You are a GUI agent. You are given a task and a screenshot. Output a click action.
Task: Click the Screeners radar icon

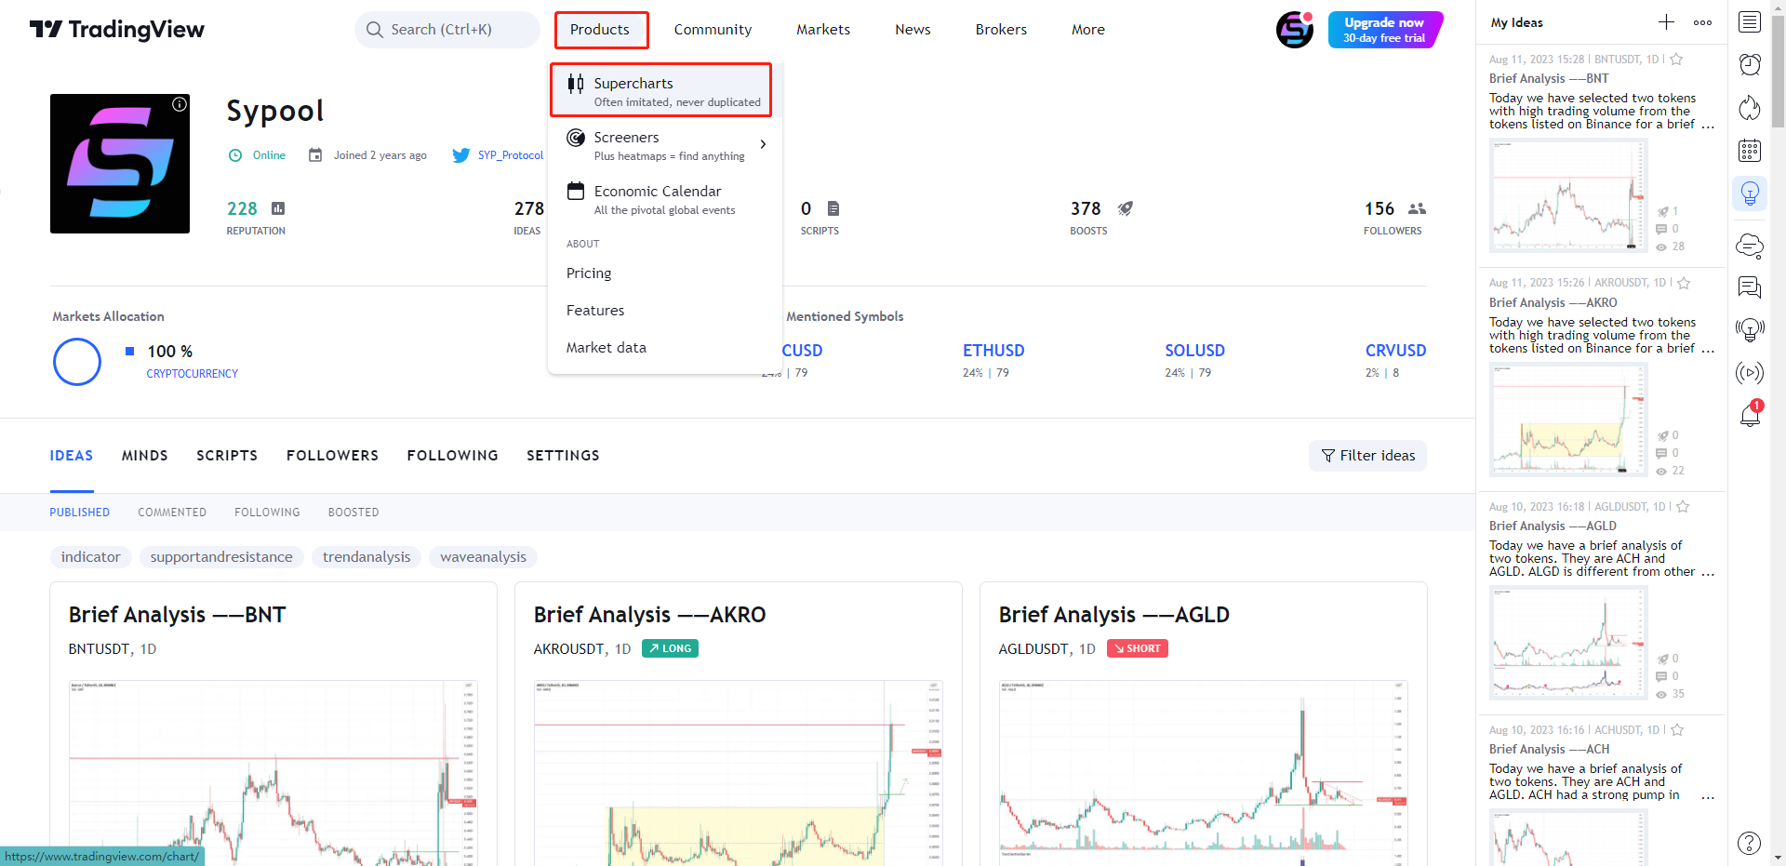[x=576, y=138]
